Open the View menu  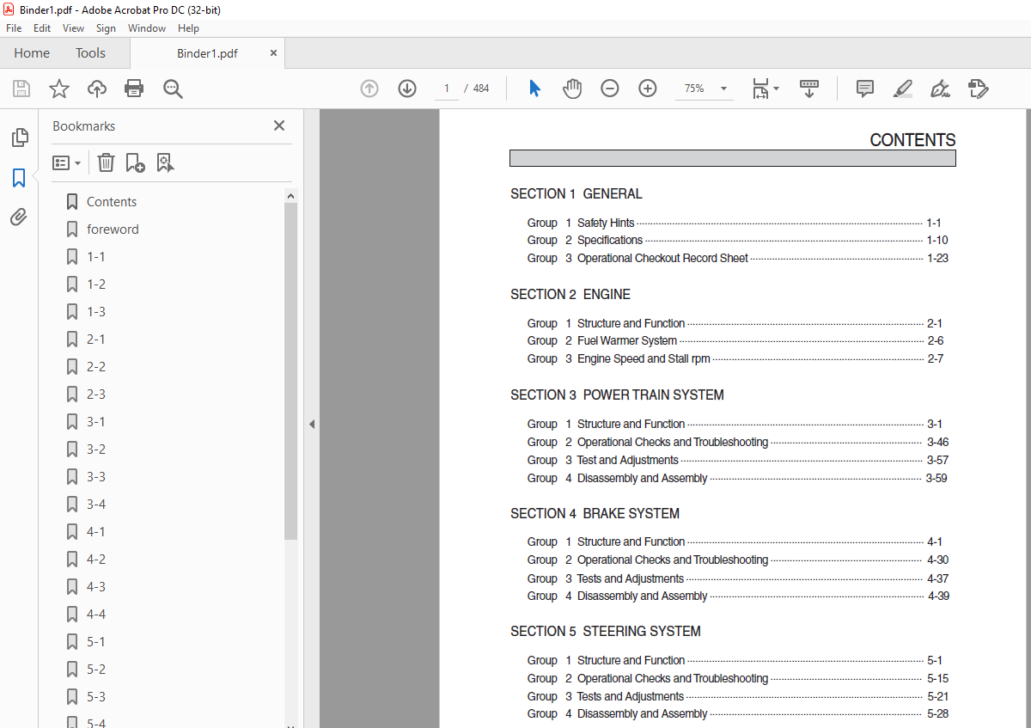coord(74,28)
